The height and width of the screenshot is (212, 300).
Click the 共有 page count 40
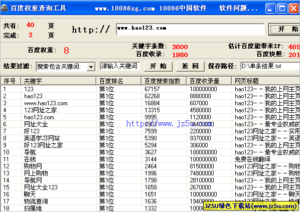(31, 25)
